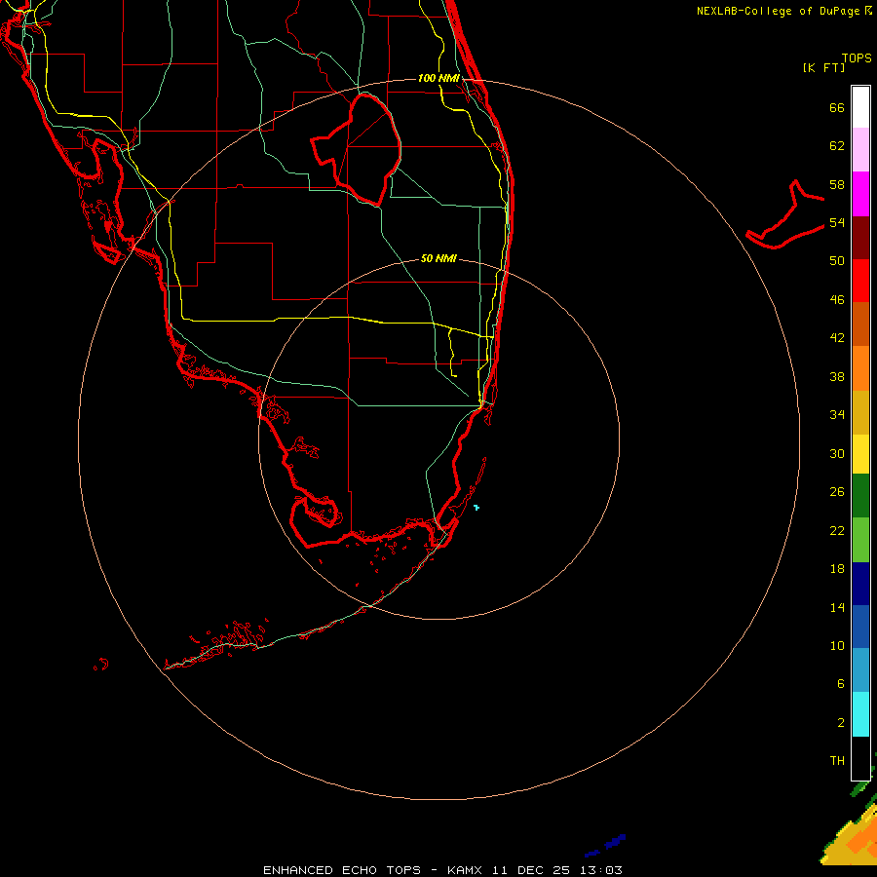Click the "TOPS" legend heading
This screenshot has height=877, width=877.
857,57
